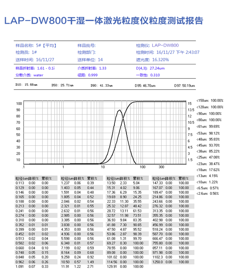
Task: Click the peak of the distribution curve
Action: coord(119,110)
